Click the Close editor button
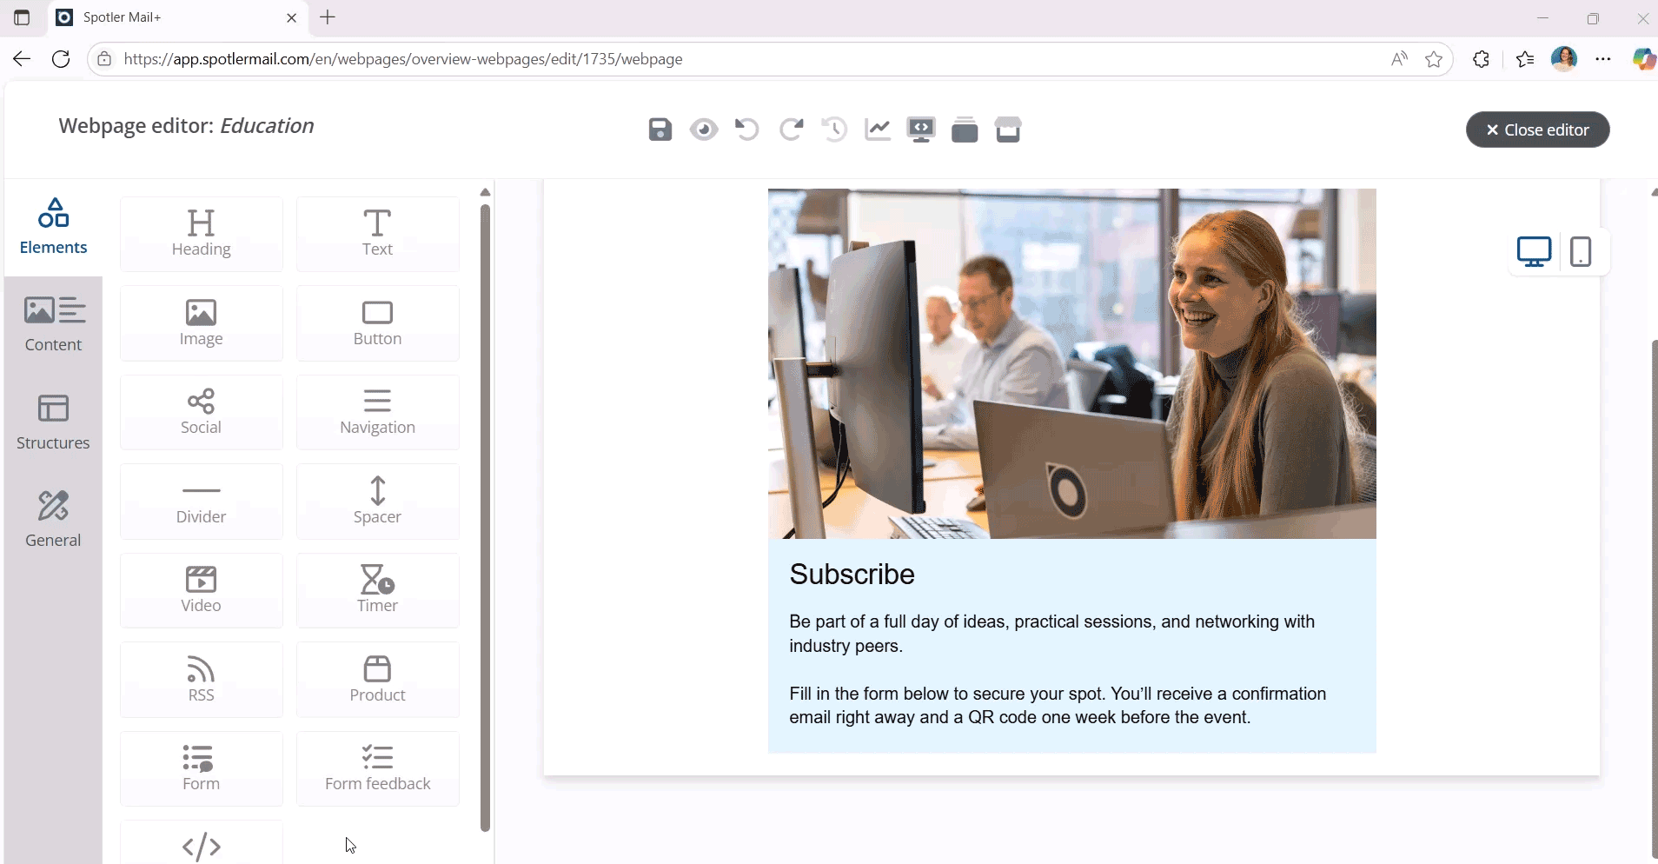 pos(1538,129)
